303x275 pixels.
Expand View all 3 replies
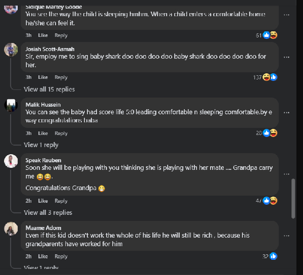pos(48,213)
